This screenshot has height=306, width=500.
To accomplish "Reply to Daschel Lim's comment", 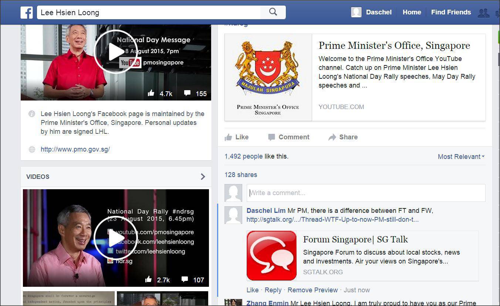I will pos(273,290).
